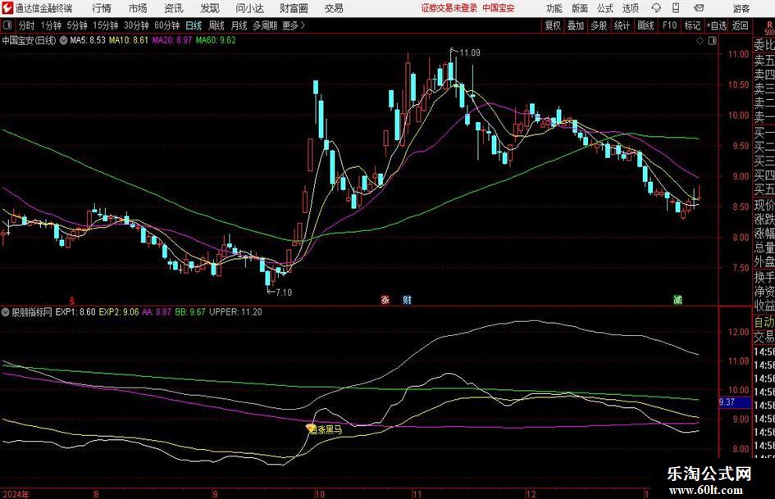Toggle the side panel icon at chart top-right
This screenshot has height=499, width=775.
(x=712, y=41)
